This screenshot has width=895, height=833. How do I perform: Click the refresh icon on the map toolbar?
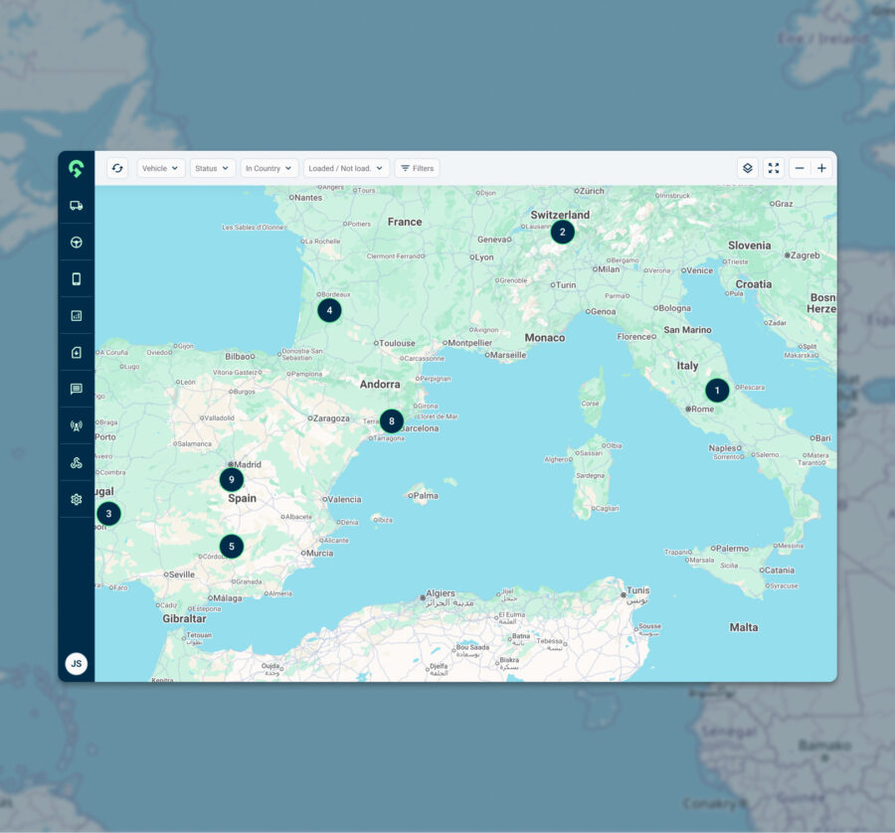(x=117, y=168)
